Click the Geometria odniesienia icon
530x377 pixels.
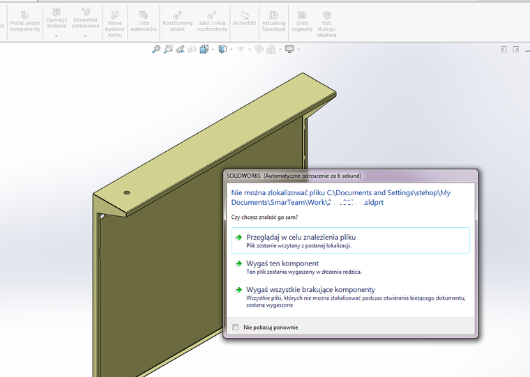pos(85,12)
